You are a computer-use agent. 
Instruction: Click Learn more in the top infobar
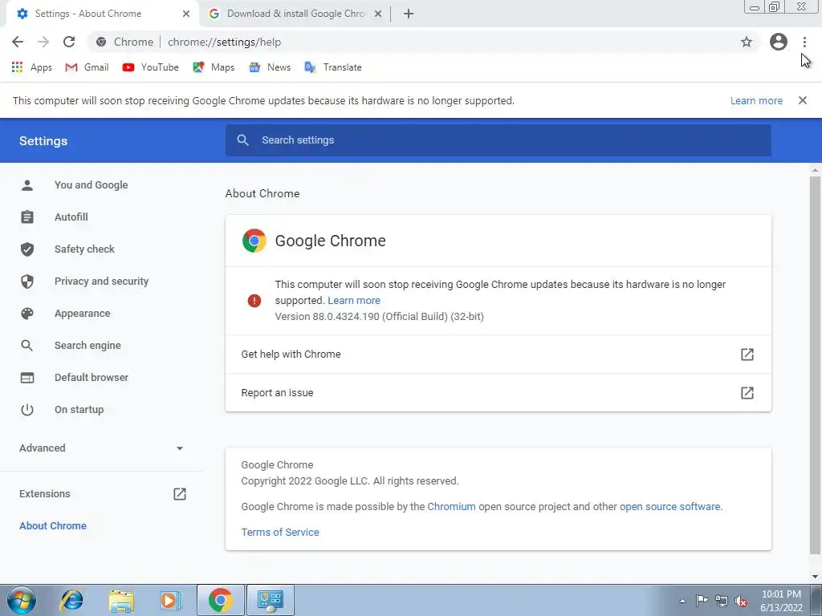coord(756,100)
